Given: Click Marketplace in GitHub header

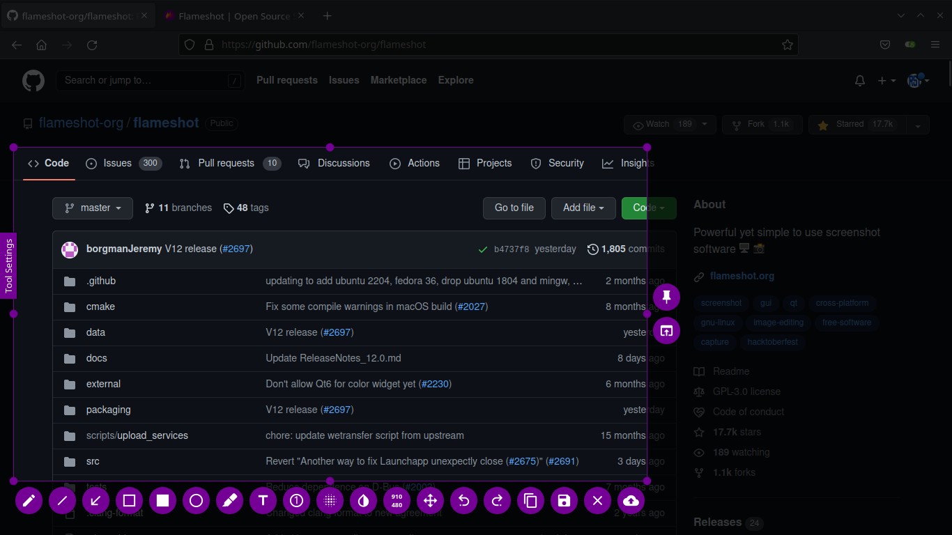Looking at the screenshot, I should pyautogui.click(x=399, y=80).
